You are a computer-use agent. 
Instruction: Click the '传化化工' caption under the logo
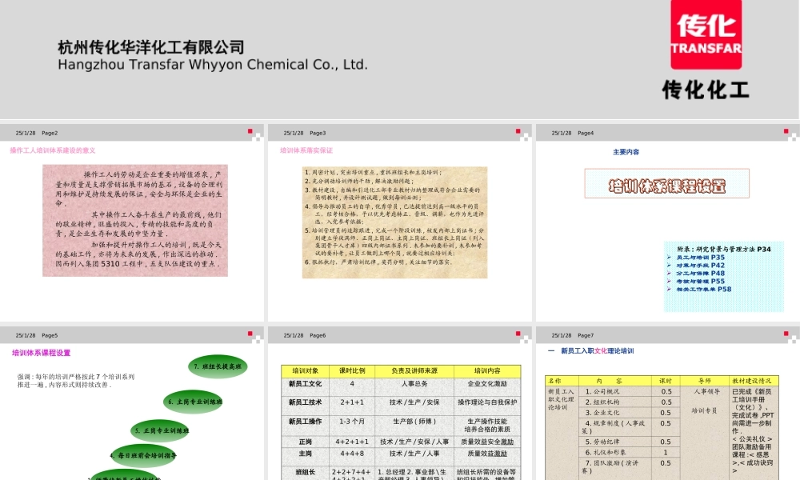(x=706, y=90)
